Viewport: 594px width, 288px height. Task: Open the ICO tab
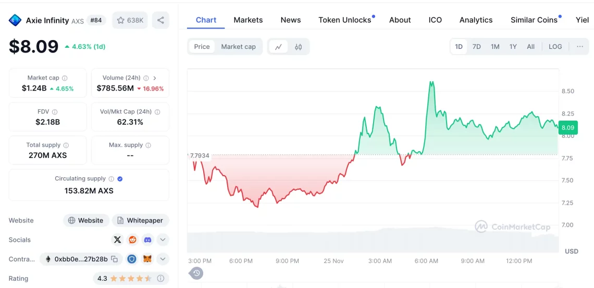click(x=435, y=20)
